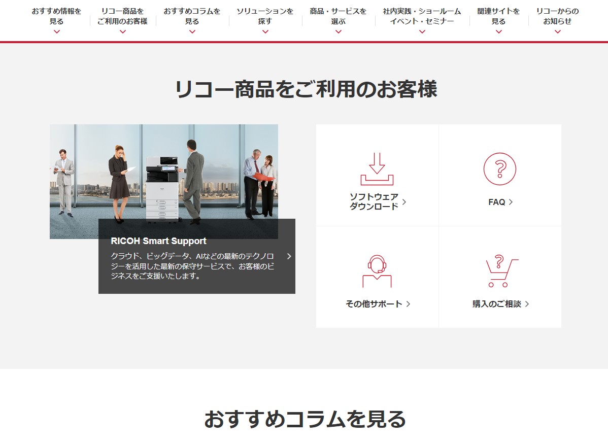Click the headset support operator icon
608x442 pixels.
pos(377,271)
